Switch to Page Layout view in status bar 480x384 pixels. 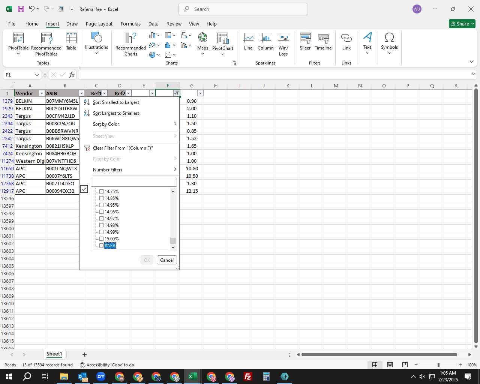coord(390,365)
